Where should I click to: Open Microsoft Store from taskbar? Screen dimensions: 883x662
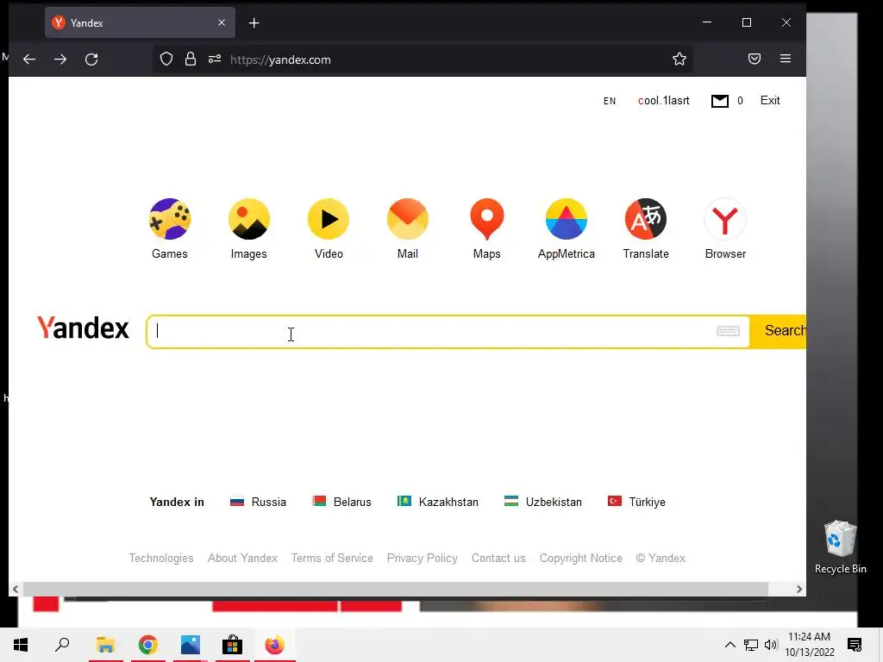[x=232, y=645]
